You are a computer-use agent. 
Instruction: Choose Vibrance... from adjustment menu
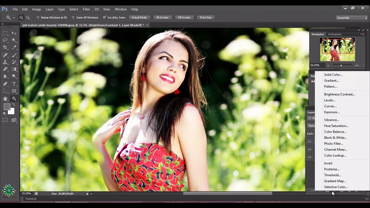click(x=332, y=120)
